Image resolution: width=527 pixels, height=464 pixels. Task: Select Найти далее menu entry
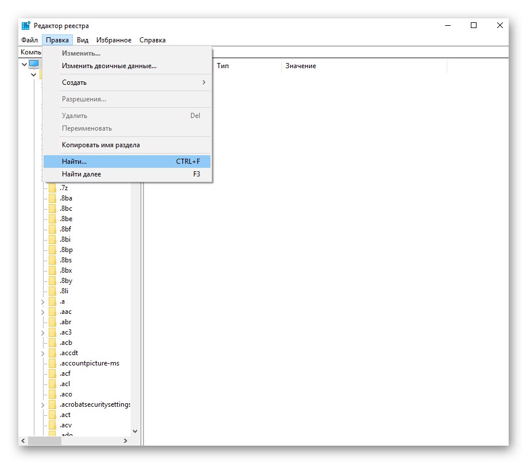point(127,174)
